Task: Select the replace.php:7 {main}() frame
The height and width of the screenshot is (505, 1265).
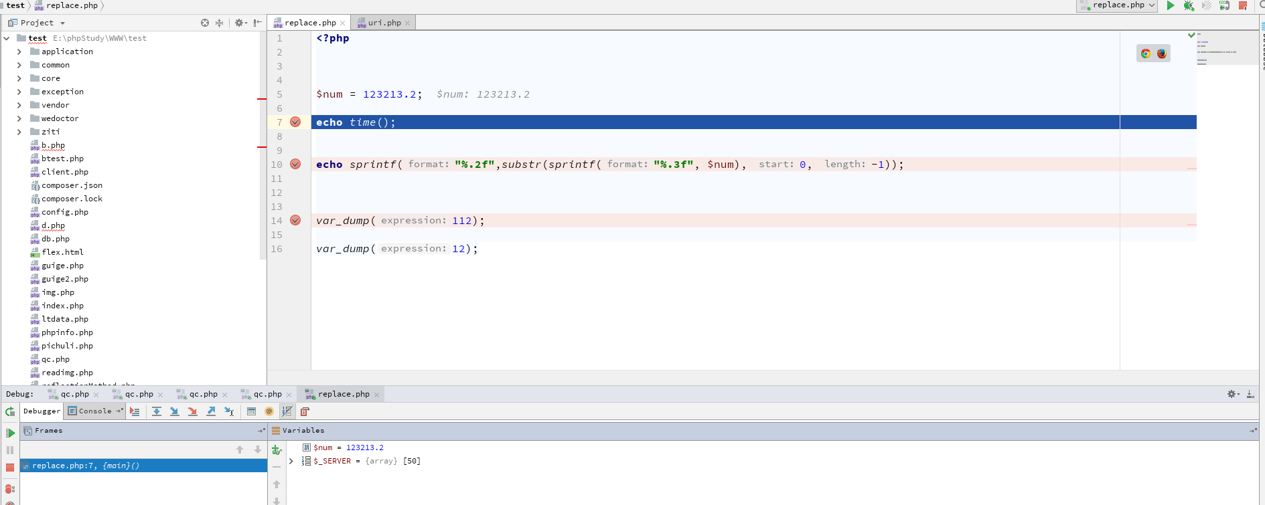Action: (86, 466)
